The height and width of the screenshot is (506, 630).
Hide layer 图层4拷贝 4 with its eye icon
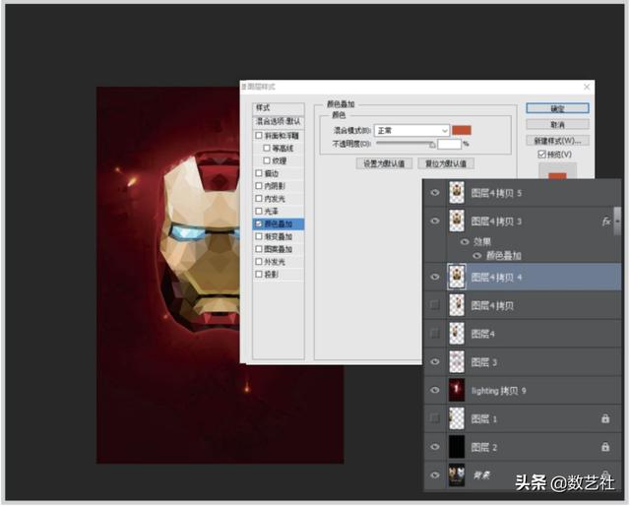tap(435, 277)
